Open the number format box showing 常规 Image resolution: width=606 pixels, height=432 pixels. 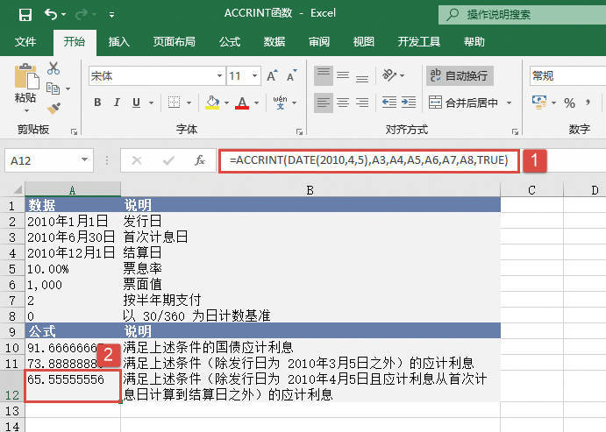click(x=567, y=75)
